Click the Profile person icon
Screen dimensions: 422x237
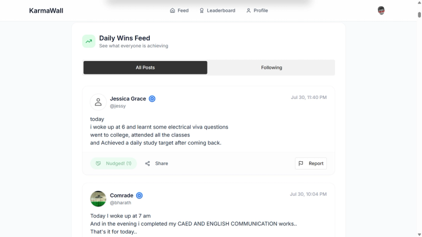point(248,11)
